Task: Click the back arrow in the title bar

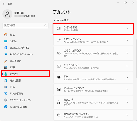Action: point(4,4)
